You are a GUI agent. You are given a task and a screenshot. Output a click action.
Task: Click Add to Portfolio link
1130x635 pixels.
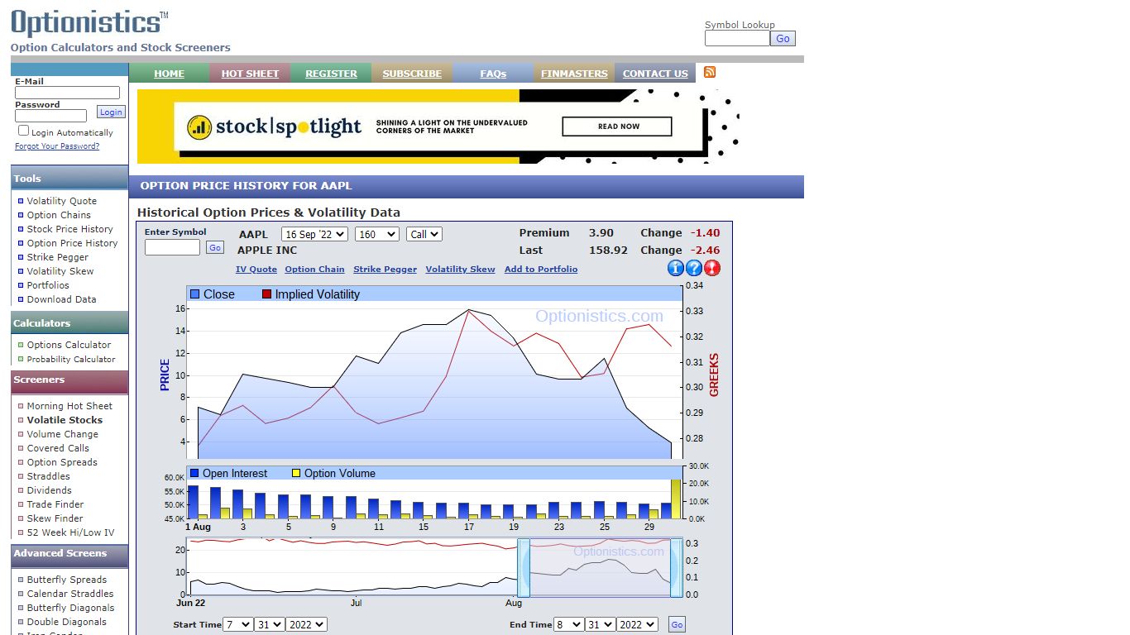(541, 270)
